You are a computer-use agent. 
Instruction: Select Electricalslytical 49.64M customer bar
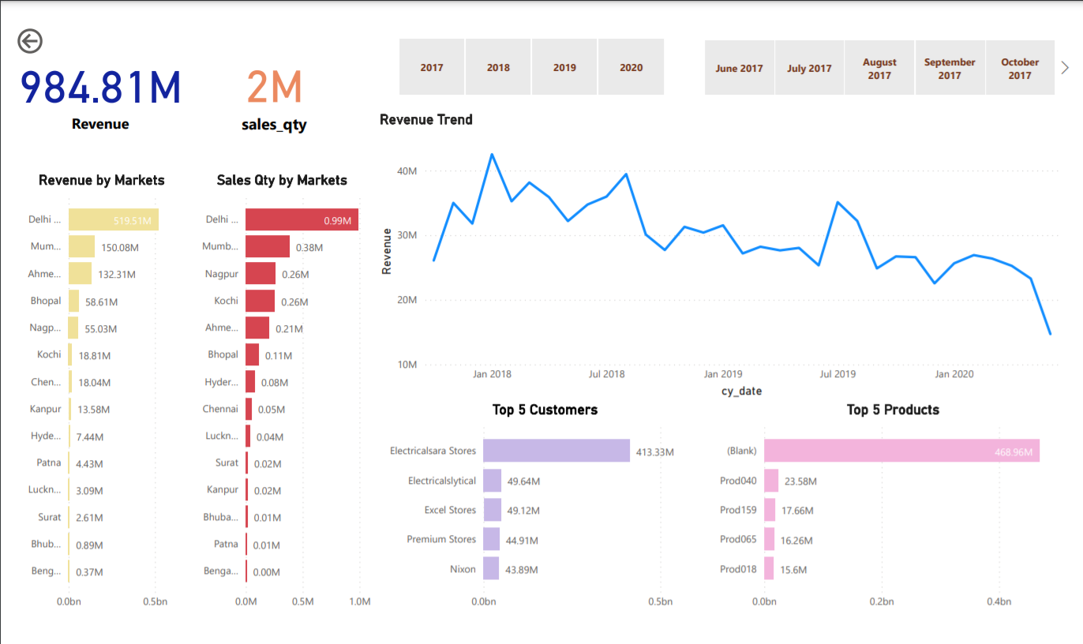492,481
